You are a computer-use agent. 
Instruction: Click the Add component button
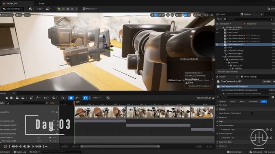tap(266, 82)
